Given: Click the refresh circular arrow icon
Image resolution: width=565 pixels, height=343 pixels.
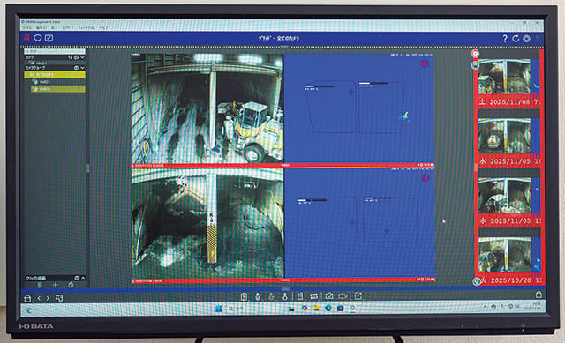Looking at the screenshot, I should click(516, 39).
